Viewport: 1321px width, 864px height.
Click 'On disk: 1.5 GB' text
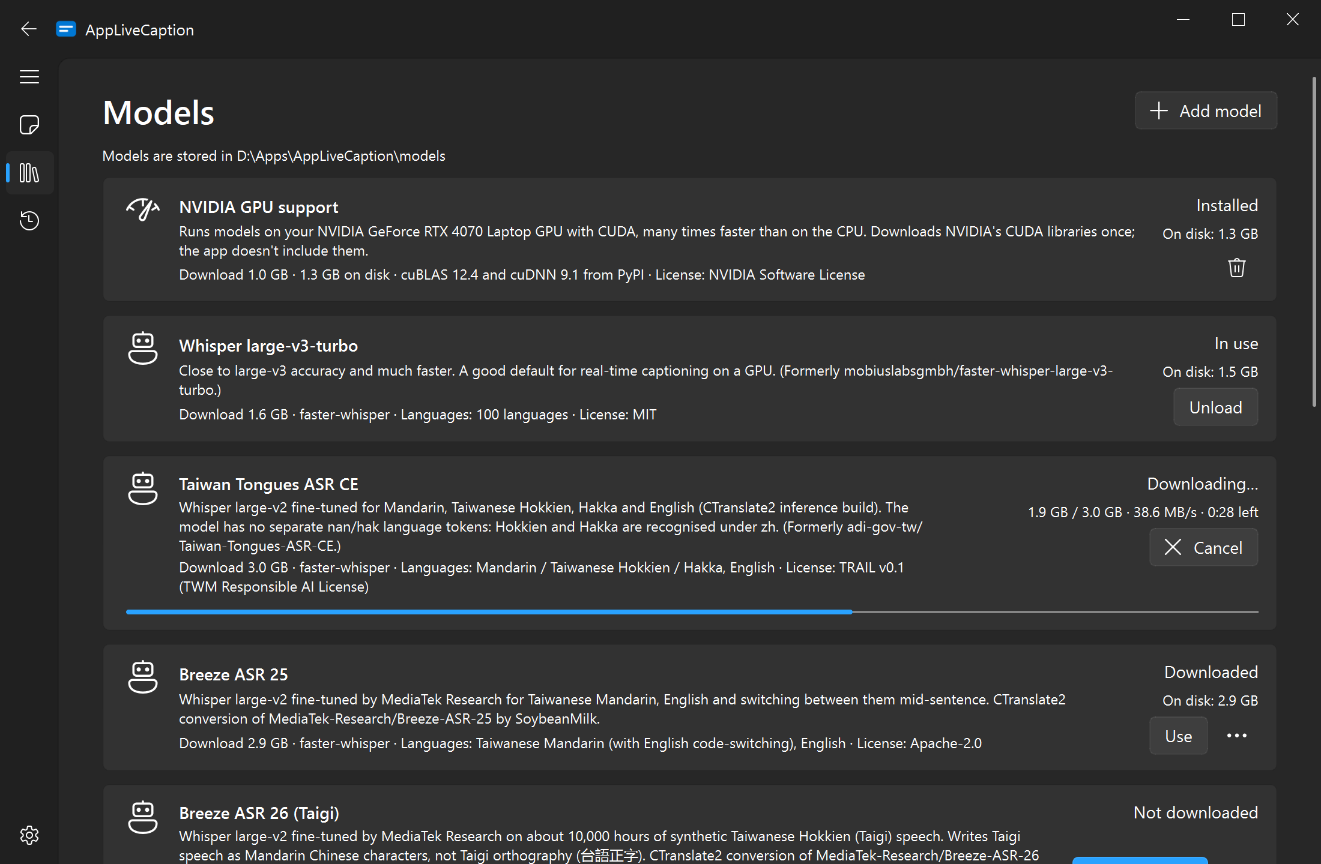[x=1210, y=371]
